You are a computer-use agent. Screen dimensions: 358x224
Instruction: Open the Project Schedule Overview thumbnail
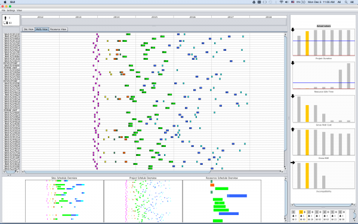(143, 201)
